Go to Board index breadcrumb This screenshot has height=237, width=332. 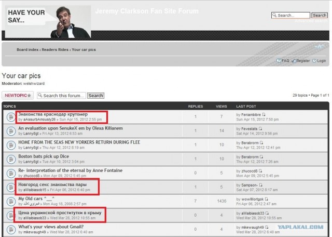coord(28,49)
